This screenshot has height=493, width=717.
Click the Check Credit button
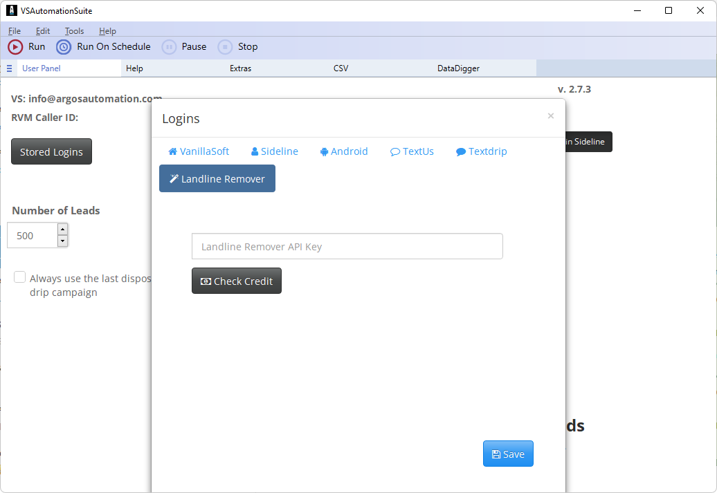[237, 281]
